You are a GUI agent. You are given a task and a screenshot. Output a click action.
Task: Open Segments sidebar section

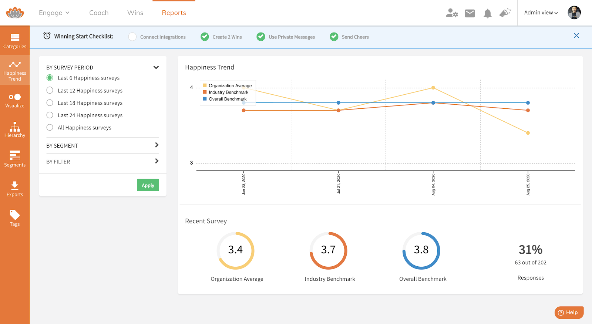pos(15,159)
